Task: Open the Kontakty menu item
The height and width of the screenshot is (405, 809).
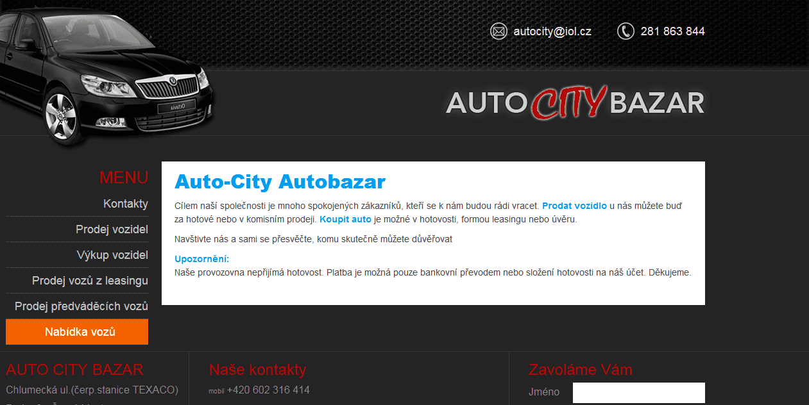Action: pos(126,204)
